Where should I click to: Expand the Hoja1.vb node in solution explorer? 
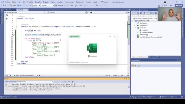click(137, 30)
